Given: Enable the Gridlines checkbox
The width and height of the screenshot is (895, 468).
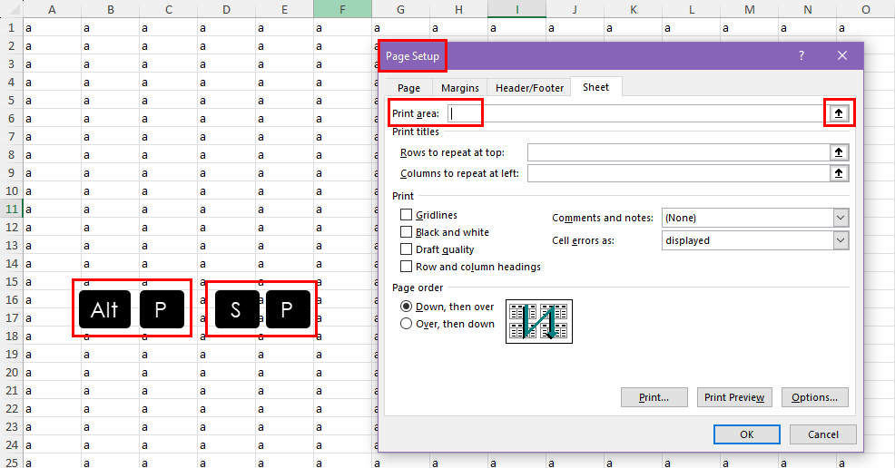Looking at the screenshot, I should (406, 214).
